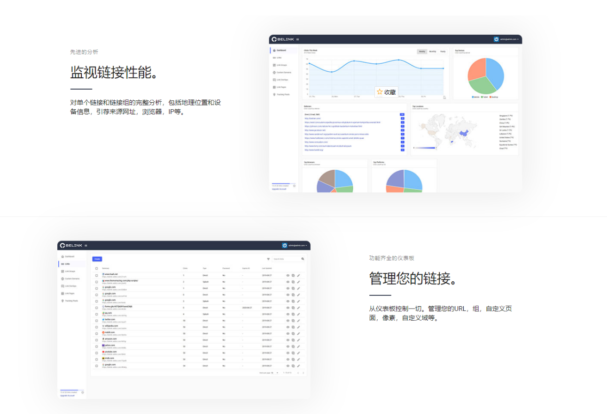Click the Link Overlays icon in links-table dashboard sidebar

point(62,286)
